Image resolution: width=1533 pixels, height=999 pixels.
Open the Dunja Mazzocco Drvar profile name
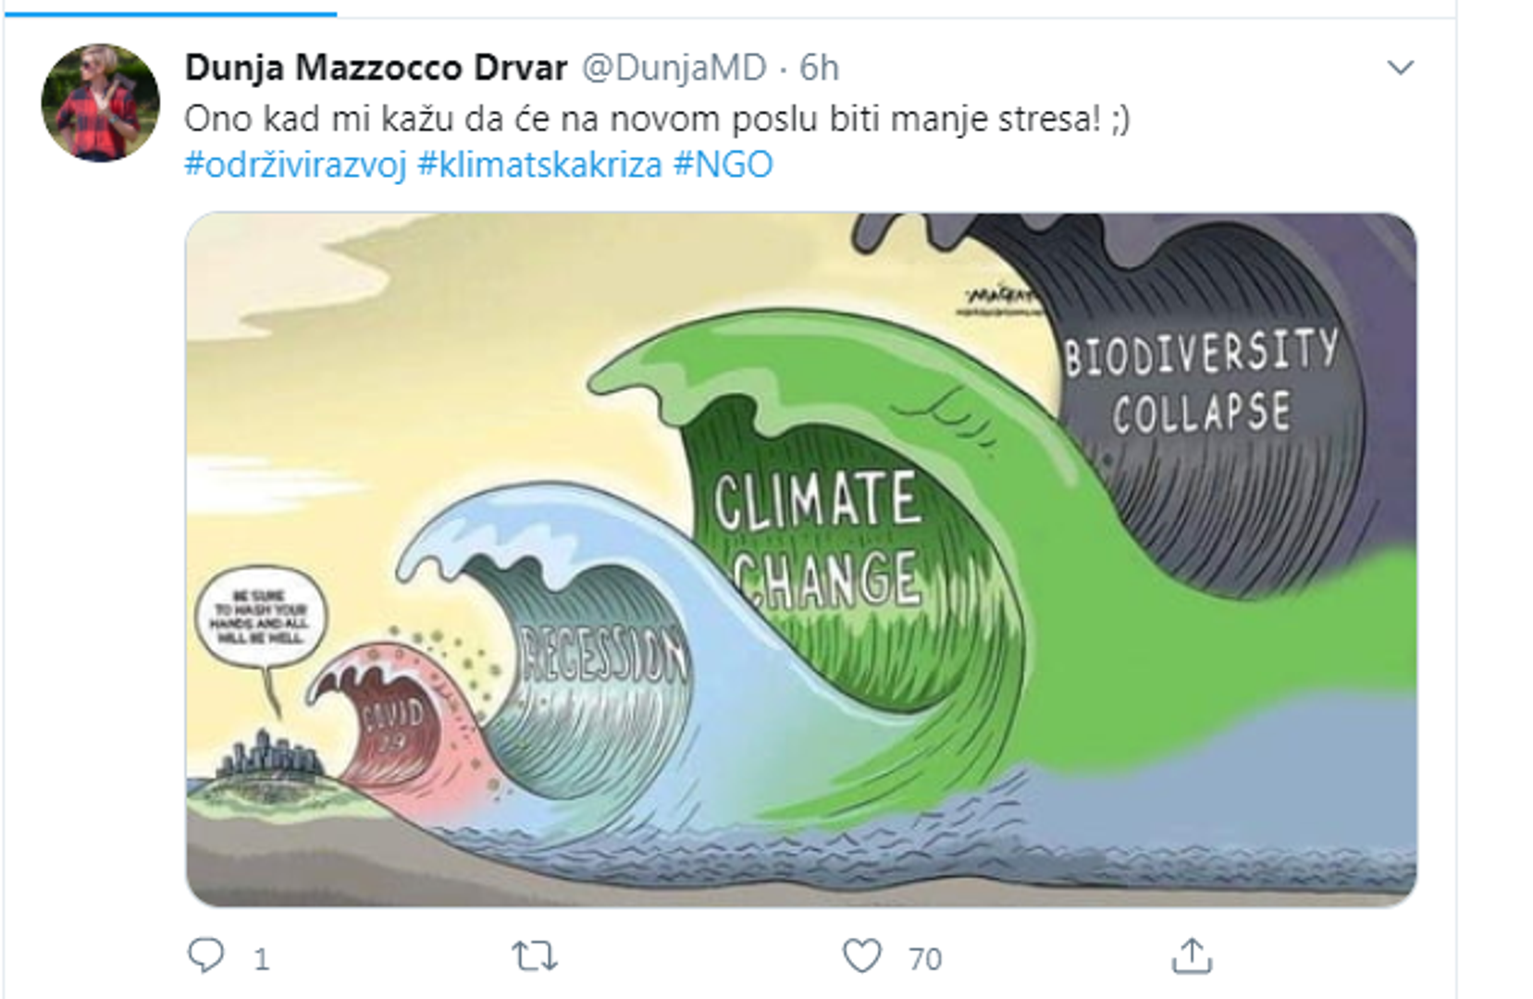click(x=376, y=68)
